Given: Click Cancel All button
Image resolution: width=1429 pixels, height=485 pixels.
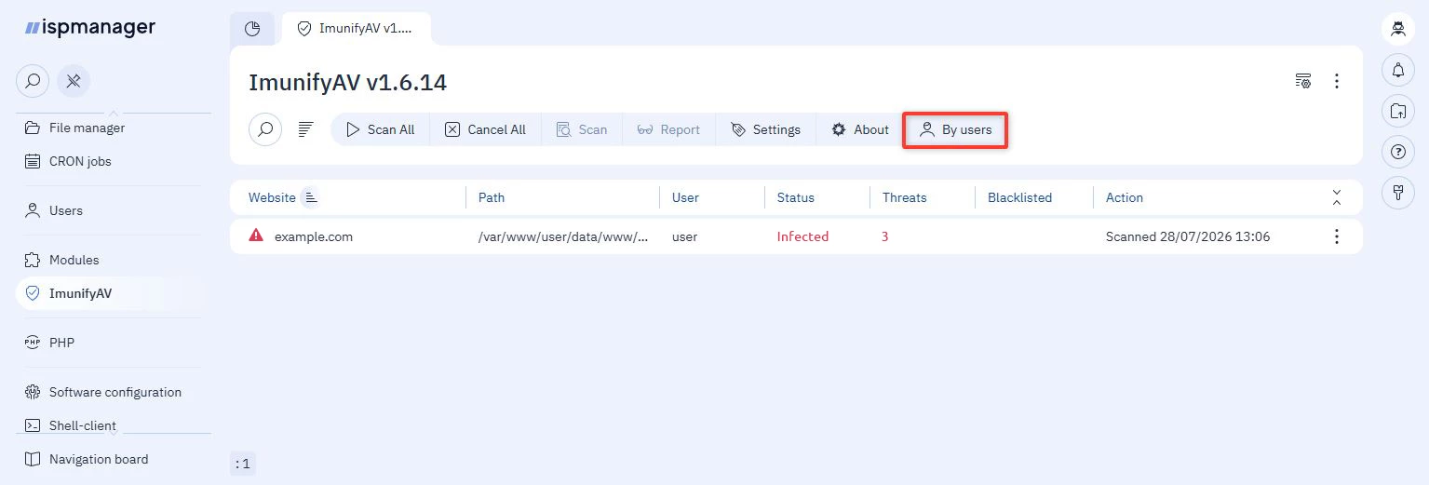Looking at the screenshot, I should [485, 129].
